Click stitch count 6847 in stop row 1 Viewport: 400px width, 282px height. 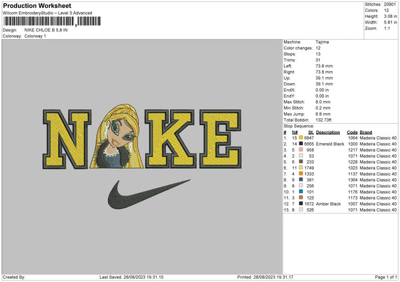point(309,138)
